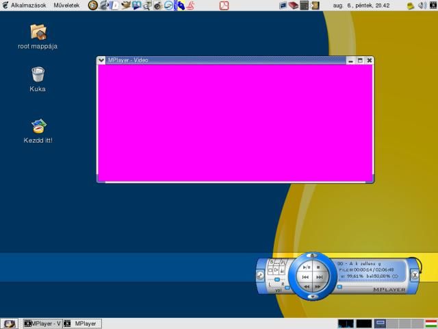Screen dimensions: 438x329
Task: Click the 'S' small button in MPlayer panel
Action: point(271,263)
